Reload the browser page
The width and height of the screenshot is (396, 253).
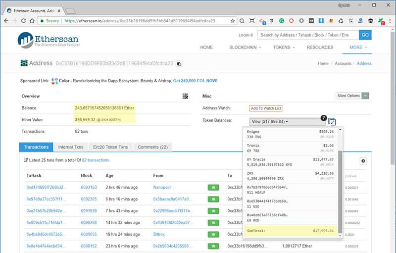click(23, 21)
